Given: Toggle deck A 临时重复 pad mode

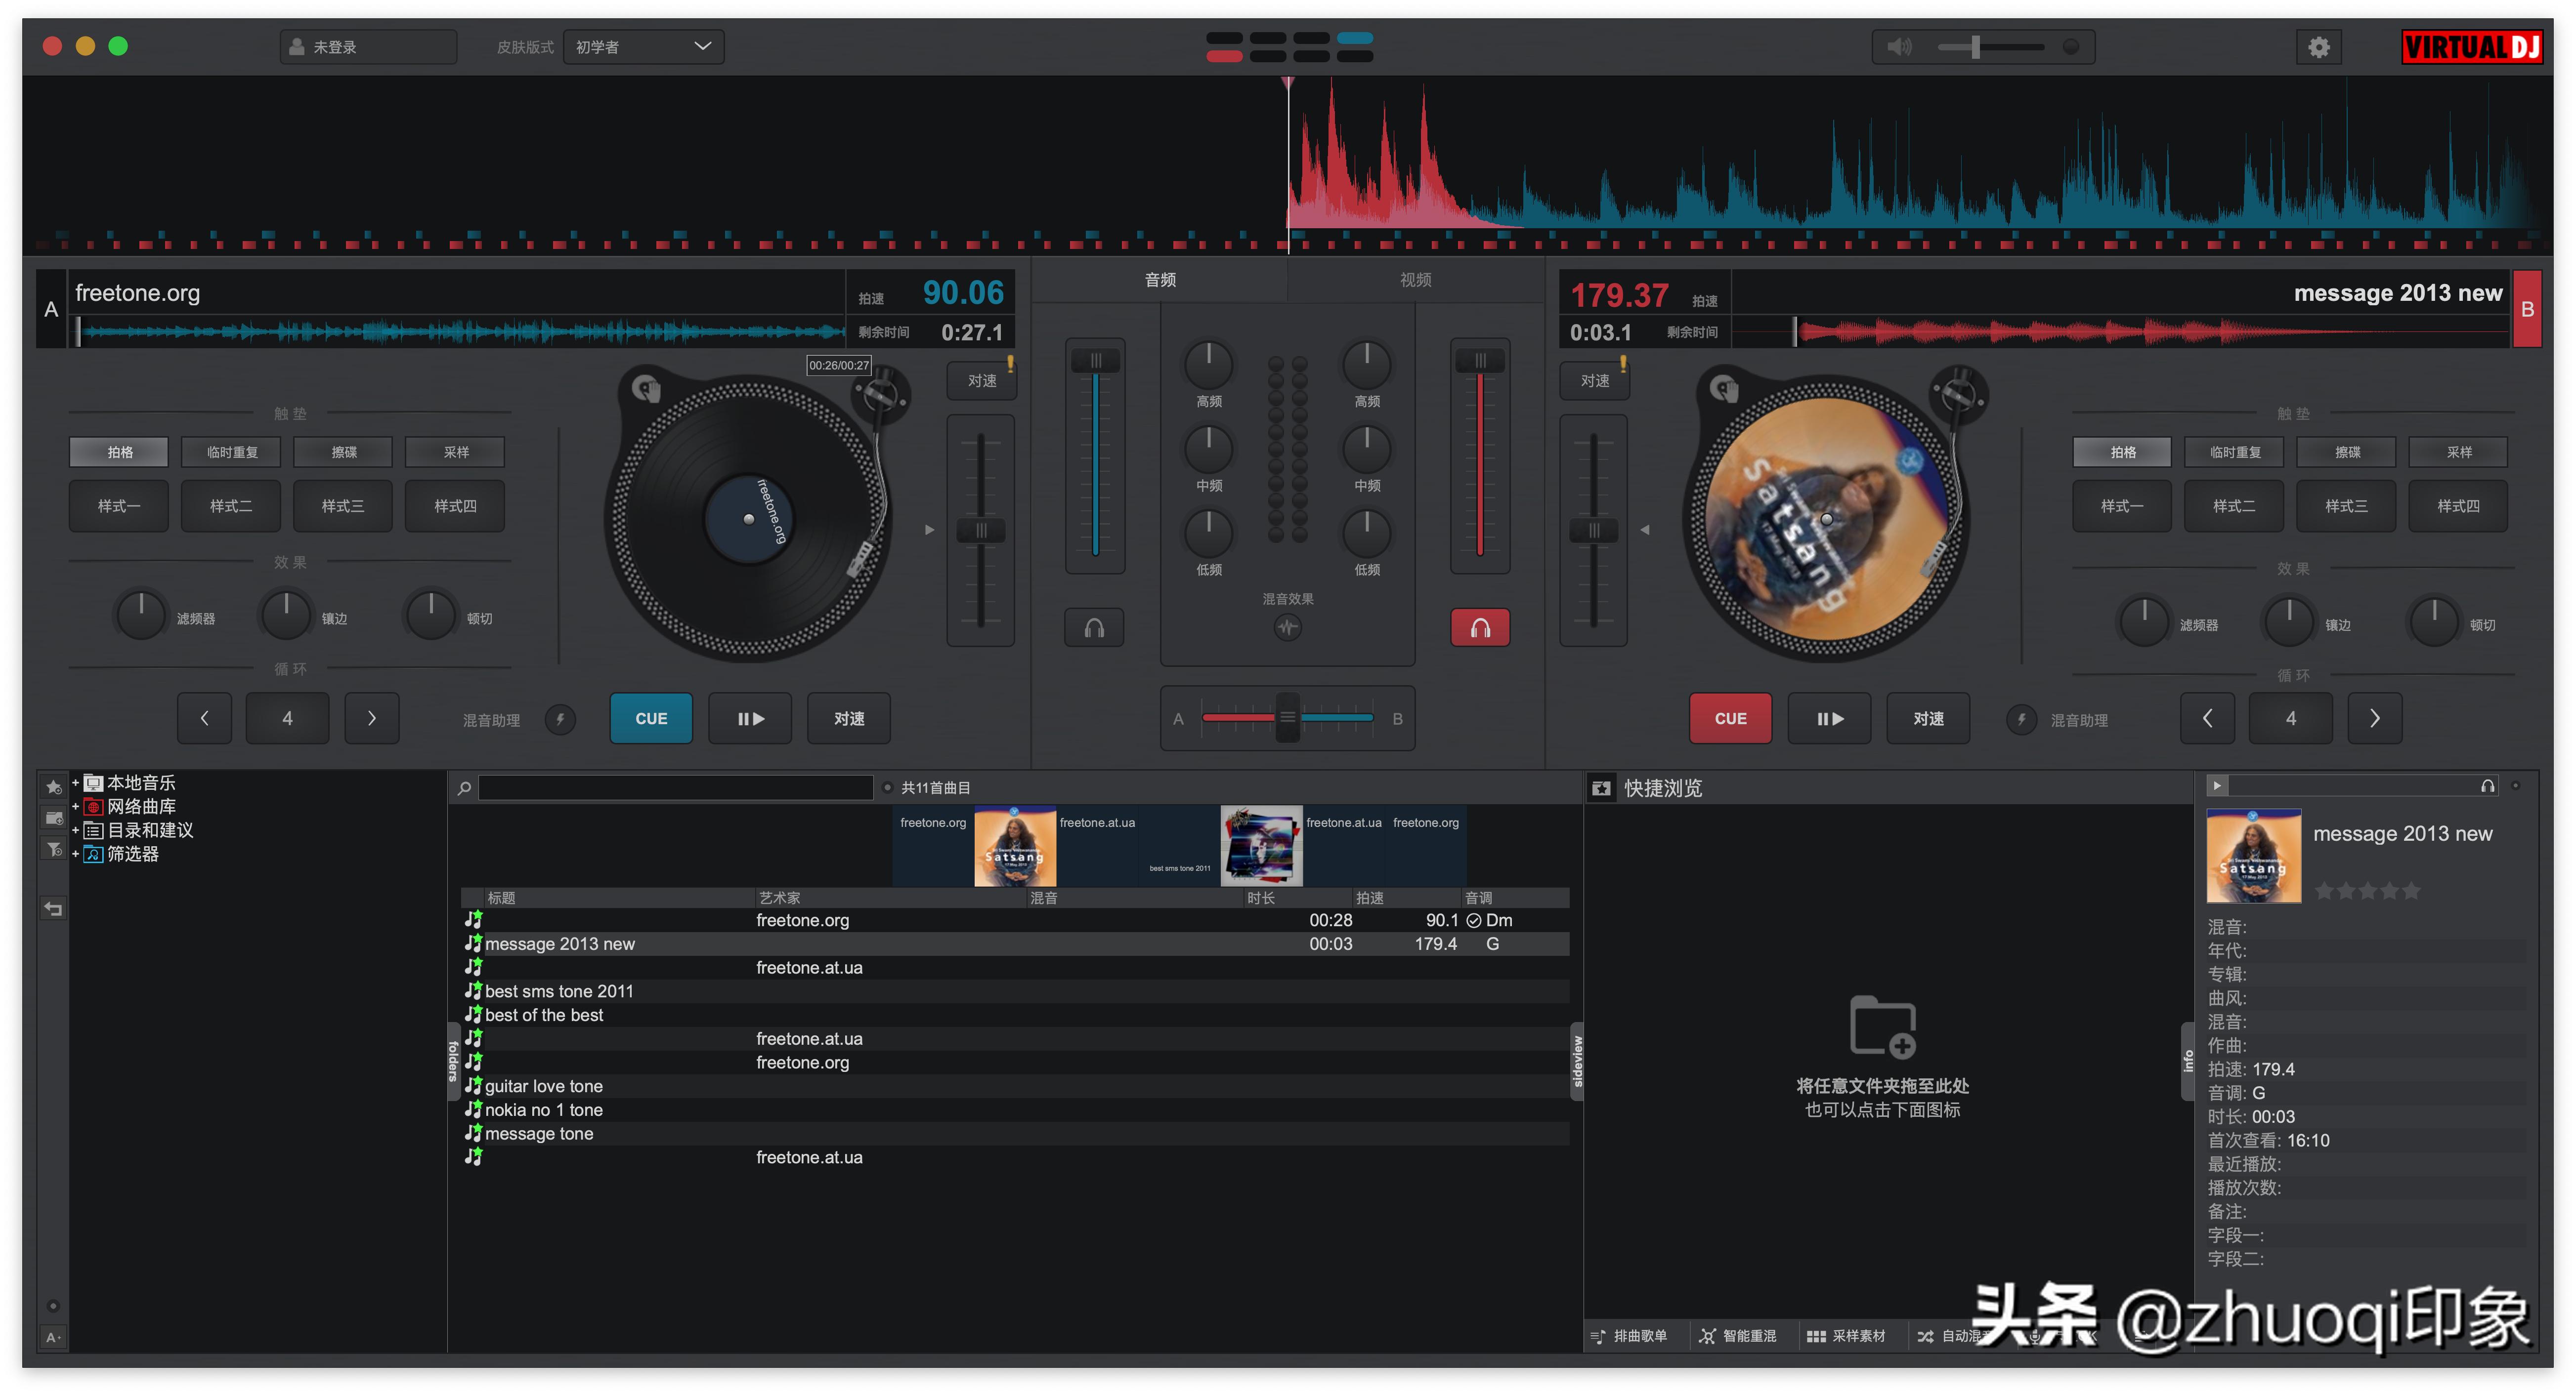Looking at the screenshot, I should [x=231, y=451].
